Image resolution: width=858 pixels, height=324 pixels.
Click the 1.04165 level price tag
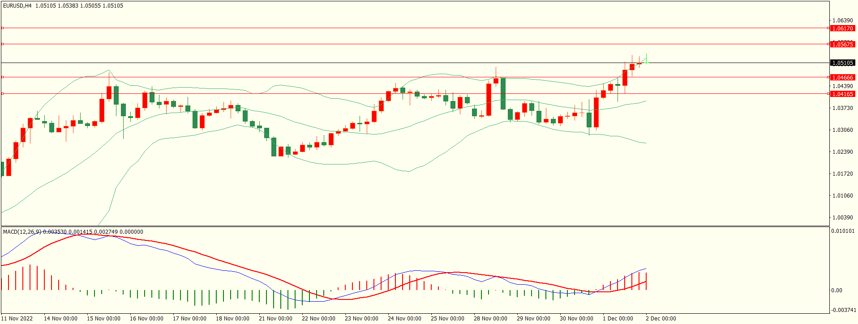point(842,94)
